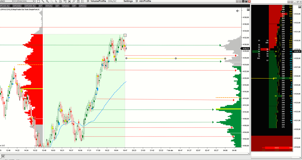Select the yellow line's right anchor point
The height and width of the screenshot is (160, 302).
click(225, 59)
